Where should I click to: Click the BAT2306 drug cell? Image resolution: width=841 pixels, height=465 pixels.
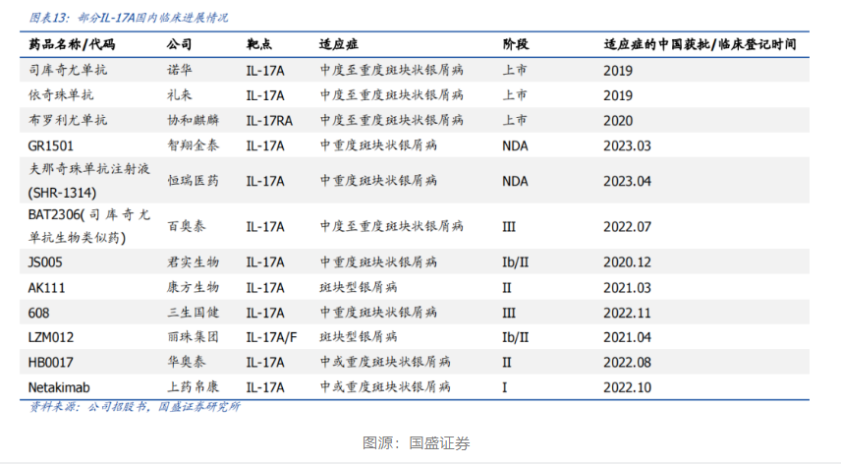tap(89, 226)
